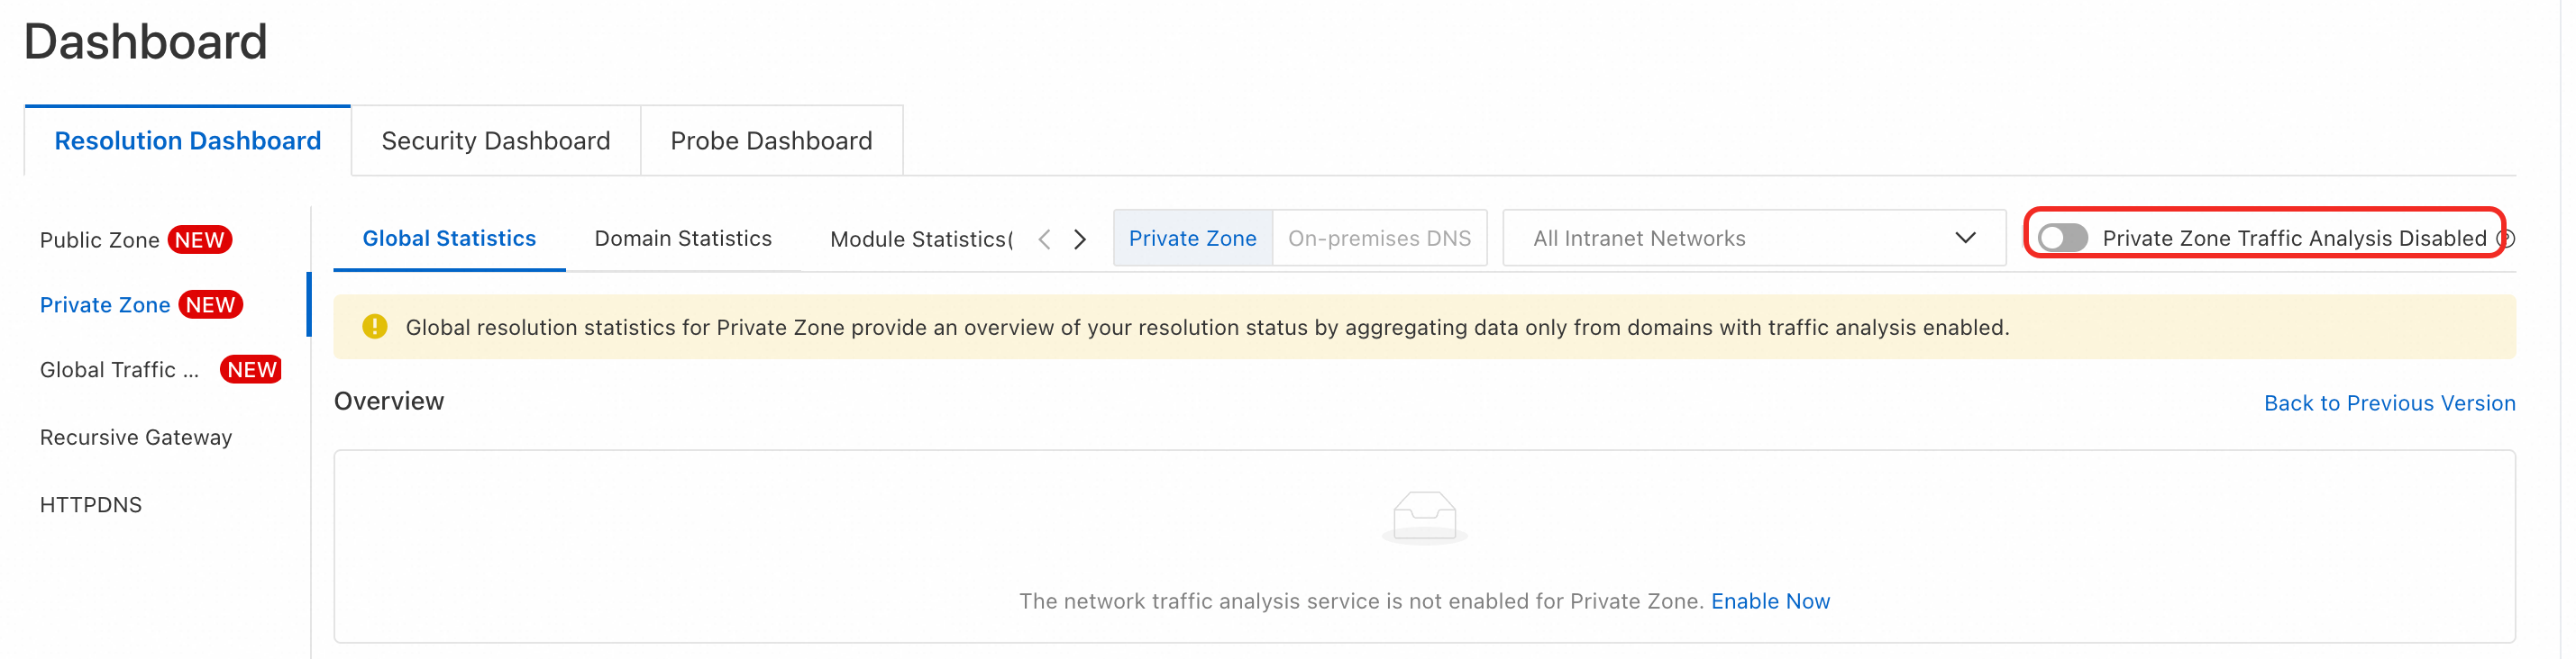Click the Enable Now link

pyautogui.click(x=1770, y=601)
